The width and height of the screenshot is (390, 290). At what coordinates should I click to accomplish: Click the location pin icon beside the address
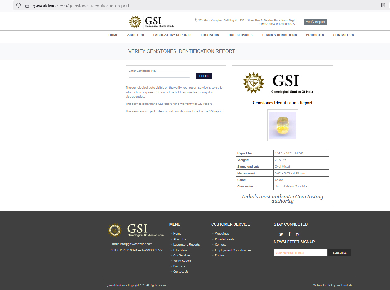196,20
